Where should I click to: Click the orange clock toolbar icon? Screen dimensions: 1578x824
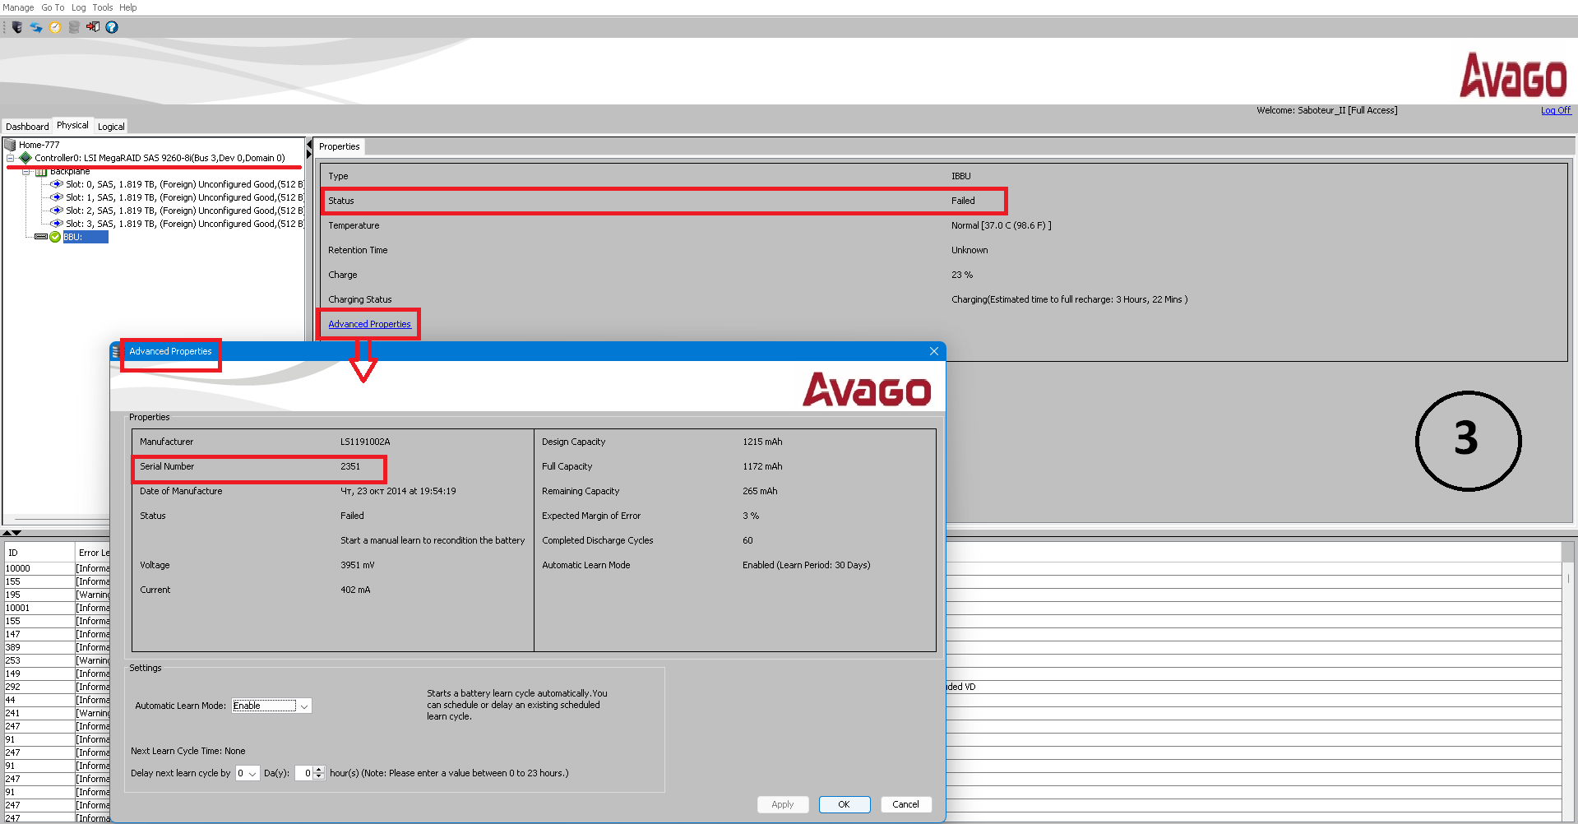[x=55, y=27]
